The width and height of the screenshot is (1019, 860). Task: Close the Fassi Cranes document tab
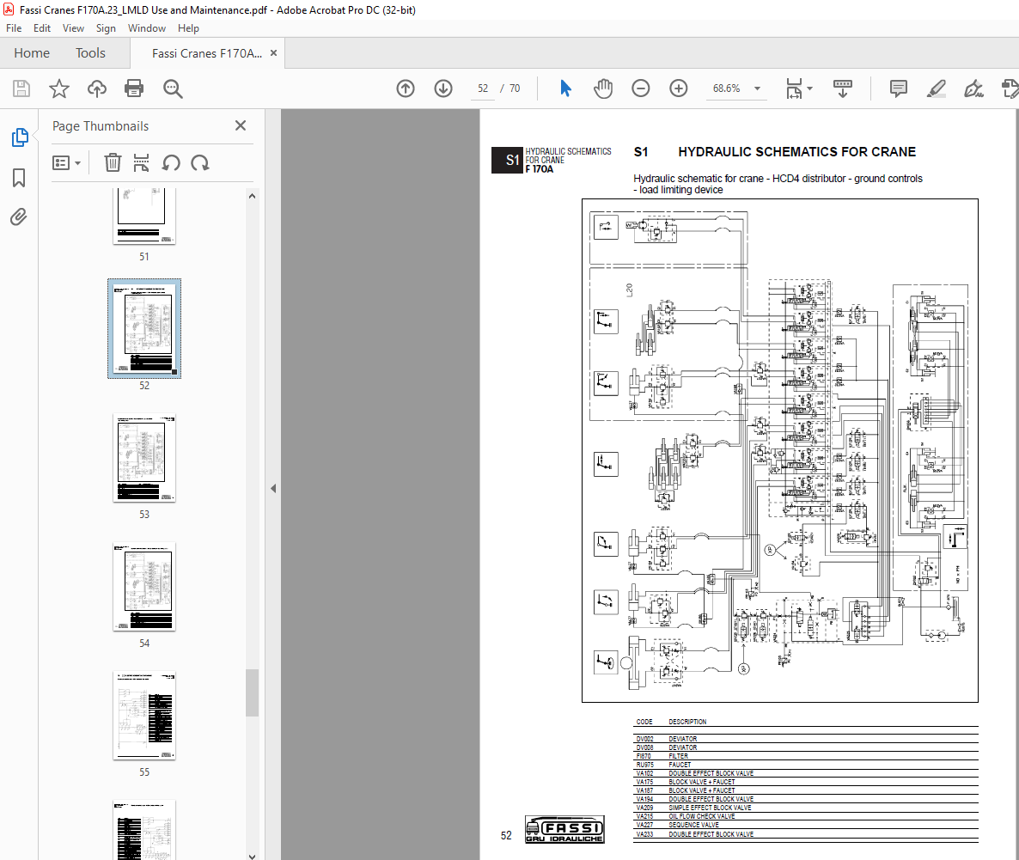tap(273, 53)
